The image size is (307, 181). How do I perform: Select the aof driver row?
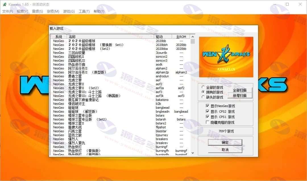120,80
